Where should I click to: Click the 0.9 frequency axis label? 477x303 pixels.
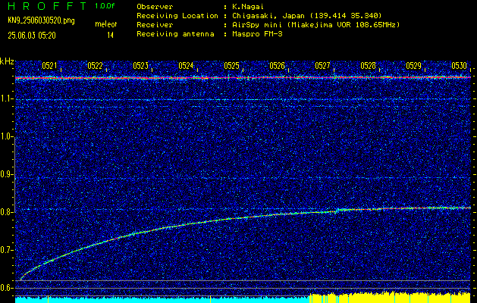[x=7, y=174]
